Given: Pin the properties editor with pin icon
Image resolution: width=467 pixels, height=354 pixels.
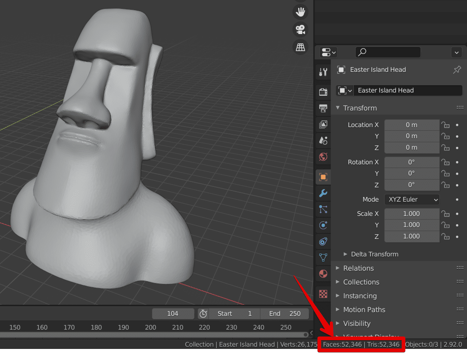Looking at the screenshot, I should click(x=457, y=70).
